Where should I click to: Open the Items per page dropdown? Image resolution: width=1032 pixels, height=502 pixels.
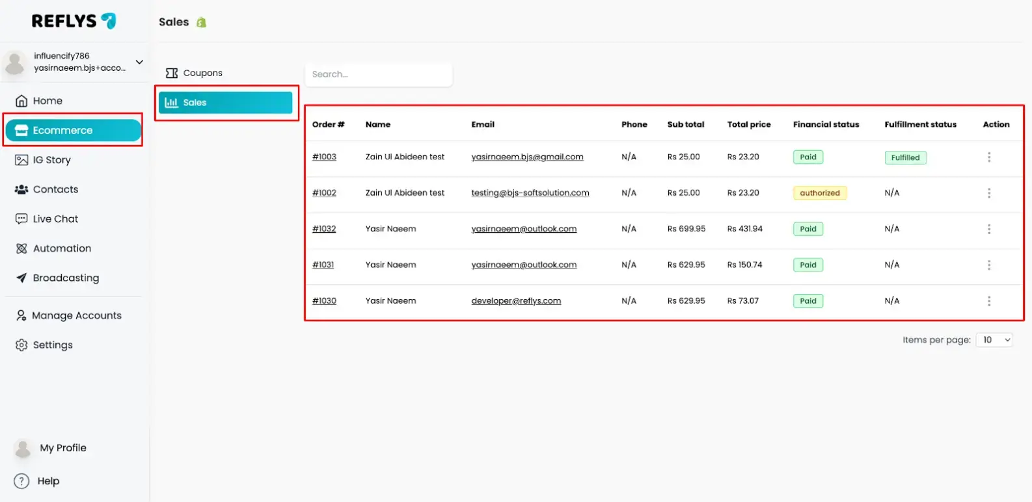click(x=994, y=340)
